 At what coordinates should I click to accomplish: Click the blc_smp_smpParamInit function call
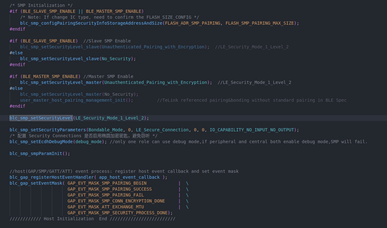coord(36,153)
